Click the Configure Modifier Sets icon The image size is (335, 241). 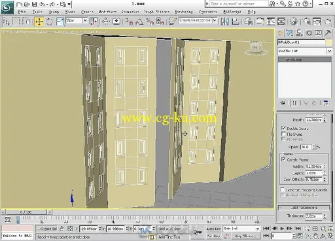click(326, 103)
